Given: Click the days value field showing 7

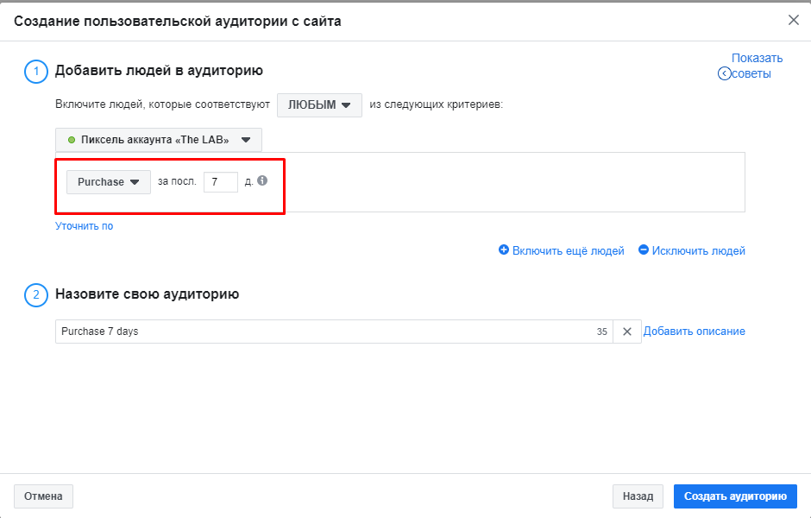Looking at the screenshot, I should coord(220,181).
